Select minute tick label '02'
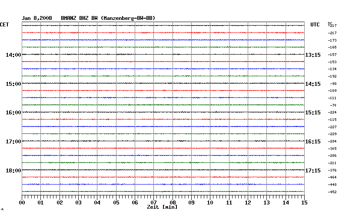The image size is (339, 214). point(60,203)
